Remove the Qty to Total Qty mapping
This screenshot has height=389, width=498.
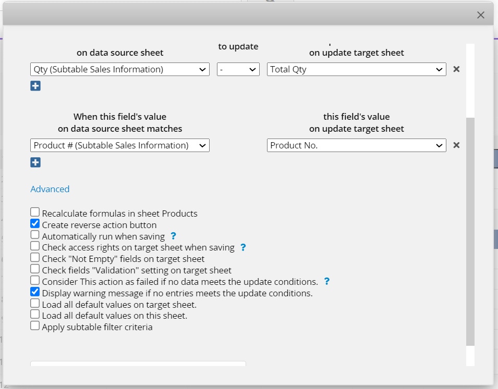(x=456, y=69)
